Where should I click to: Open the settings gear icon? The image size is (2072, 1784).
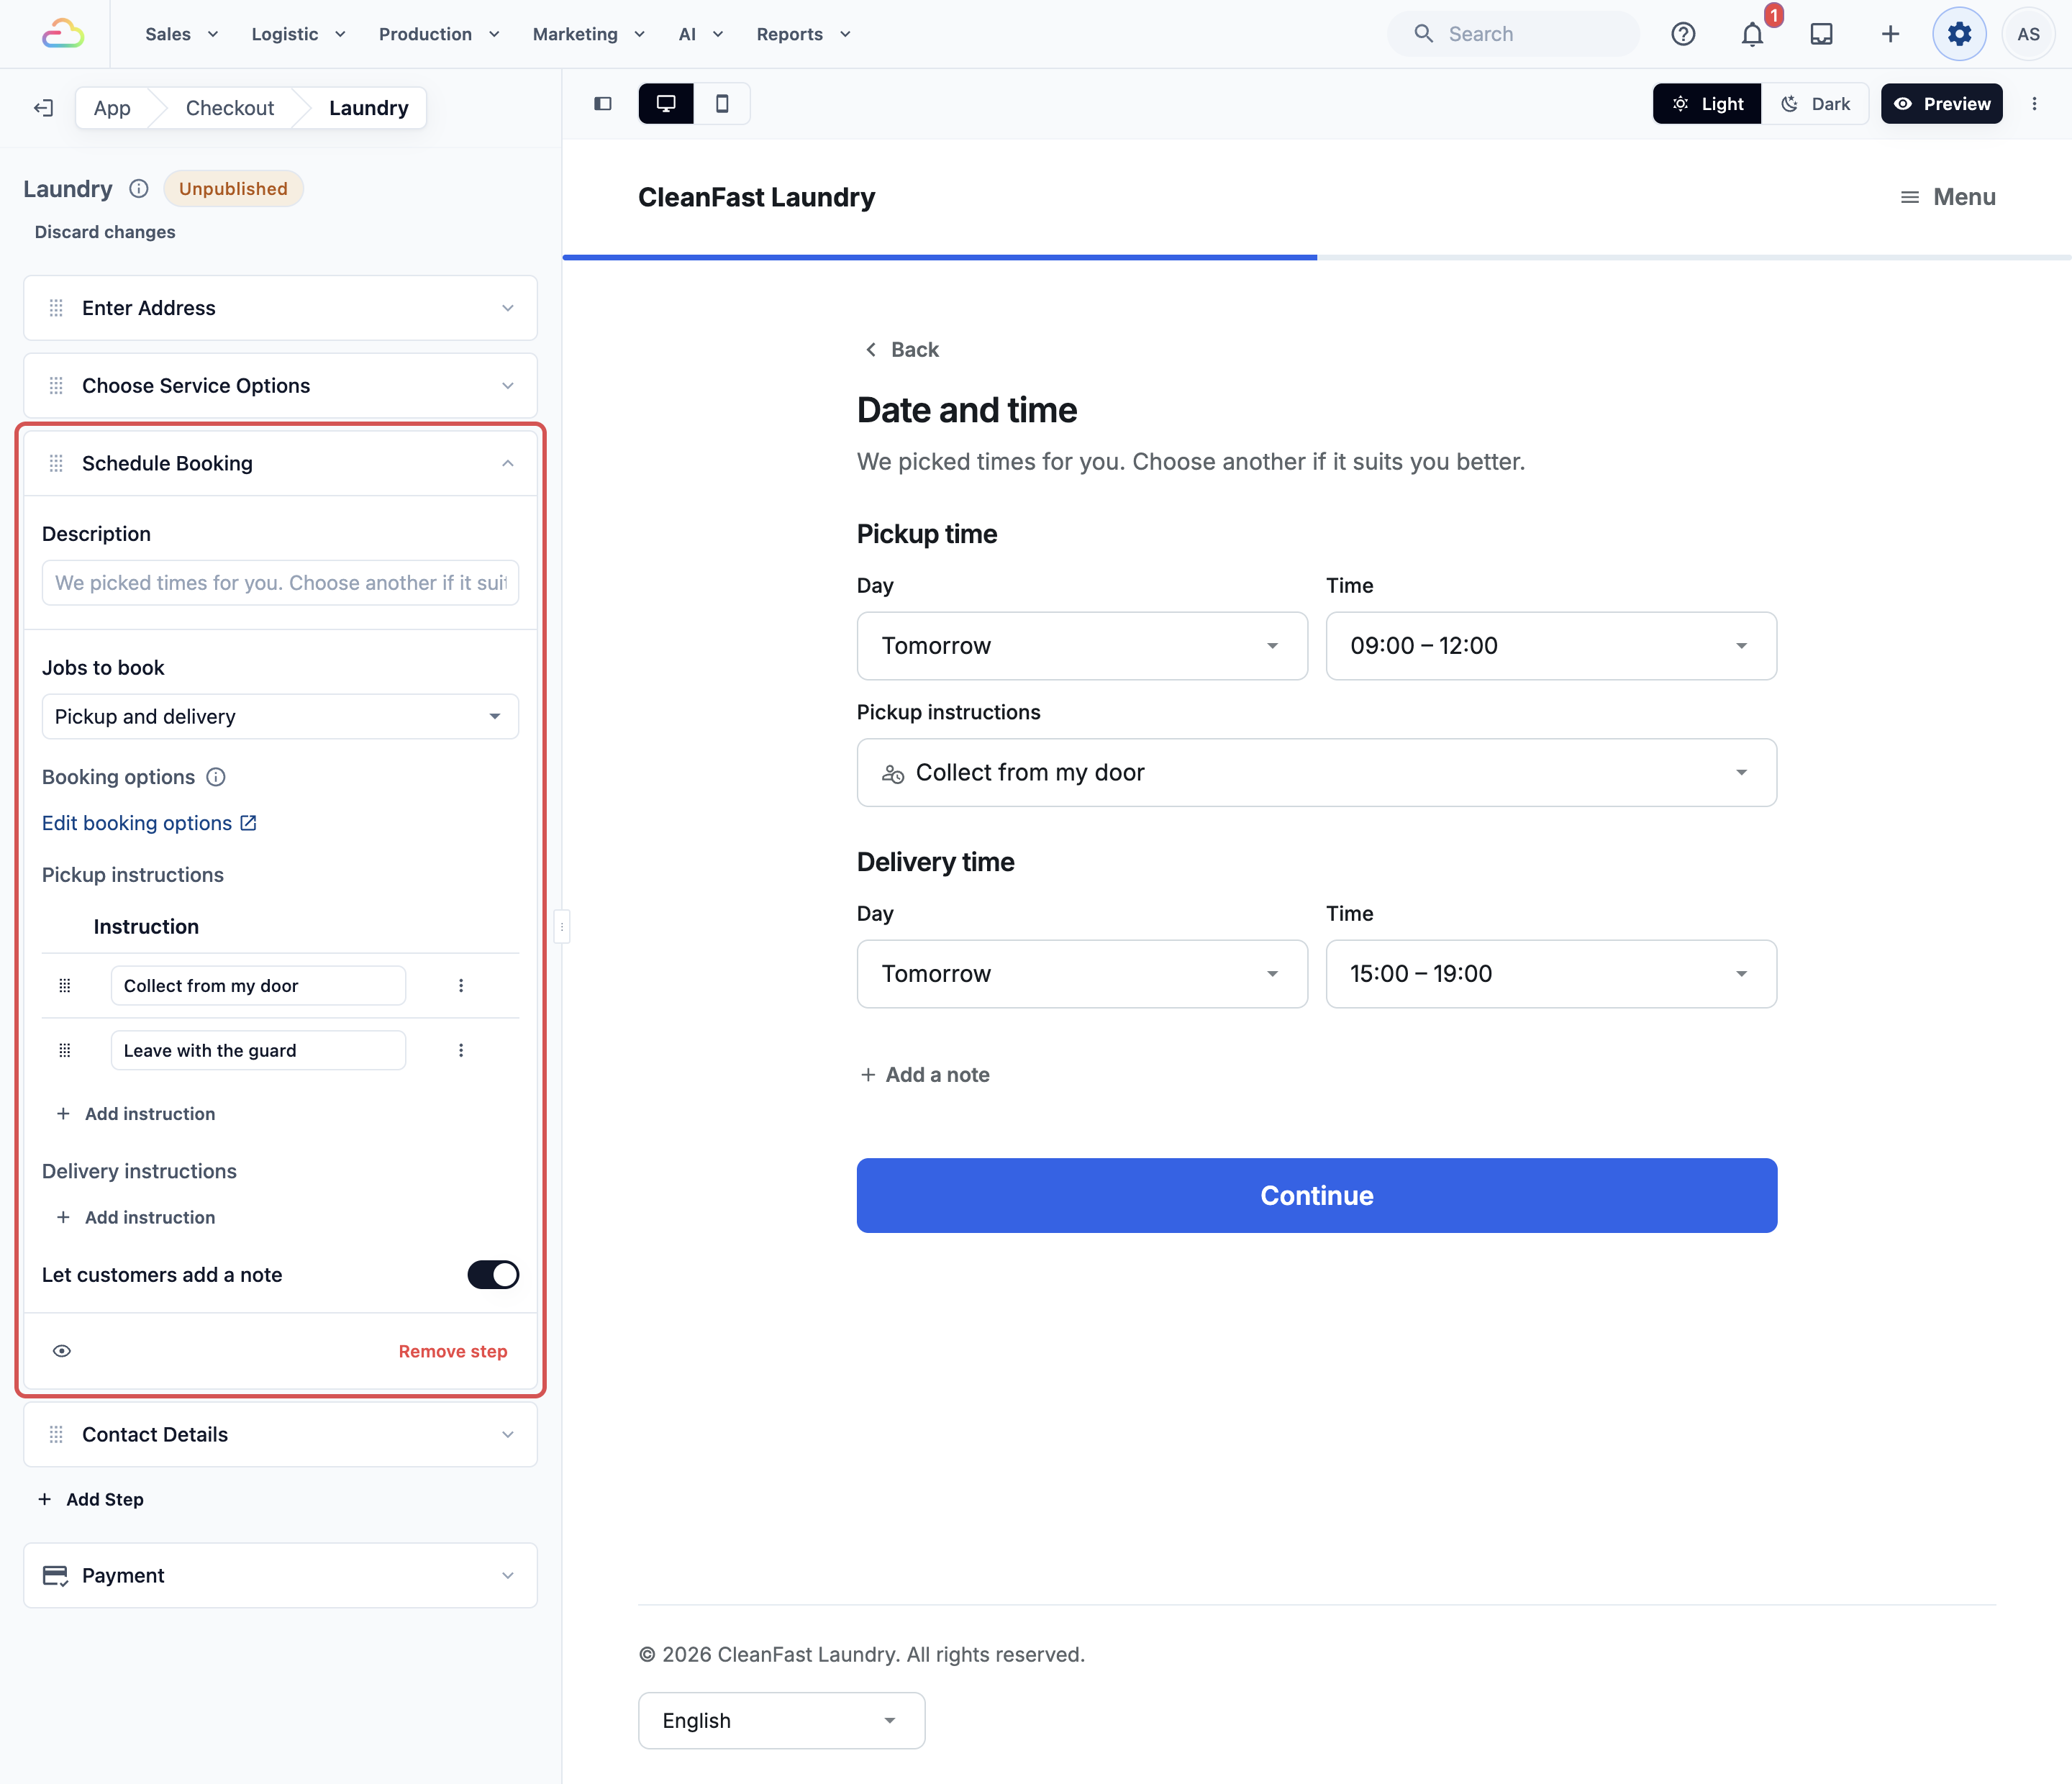point(1959,34)
